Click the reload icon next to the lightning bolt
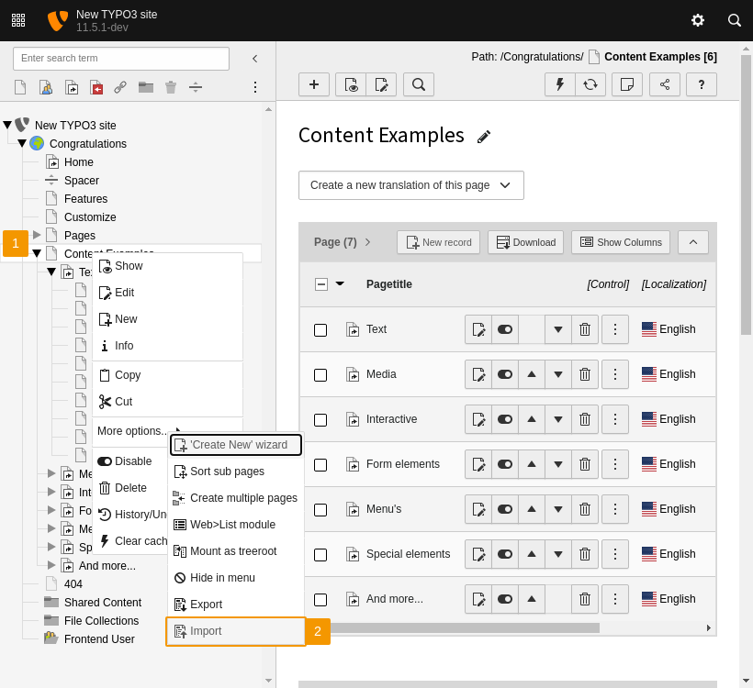753x688 pixels. click(x=590, y=84)
